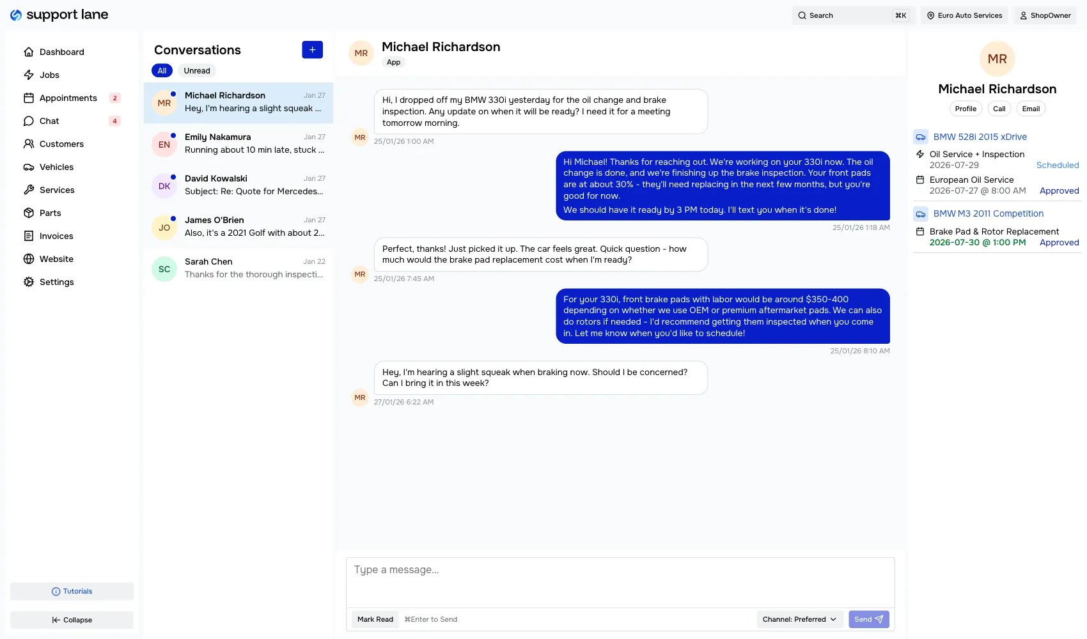Click the Chat badge showing 4
The height and width of the screenshot is (639, 1087).
pos(115,121)
